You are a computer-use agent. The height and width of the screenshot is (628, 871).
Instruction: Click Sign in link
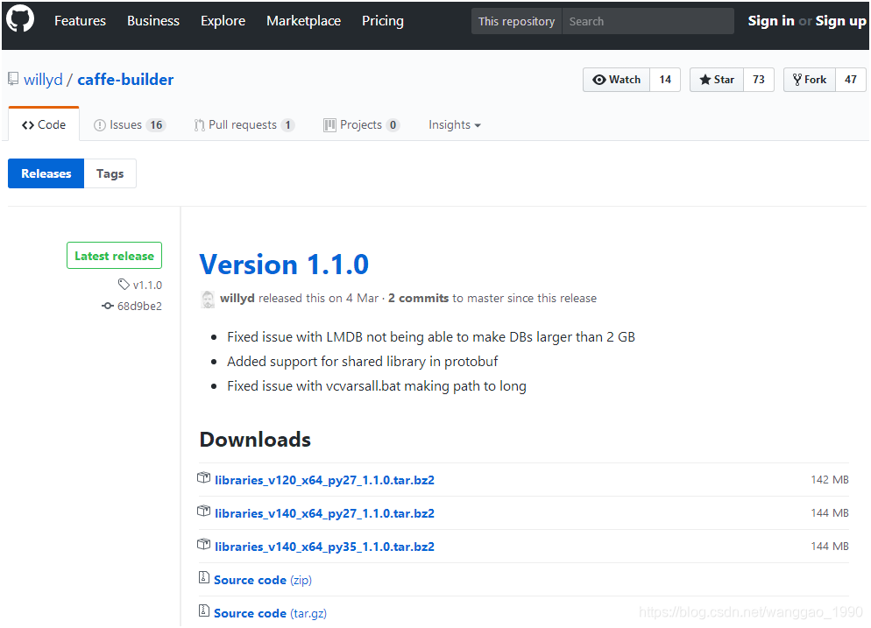pos(771,21)
